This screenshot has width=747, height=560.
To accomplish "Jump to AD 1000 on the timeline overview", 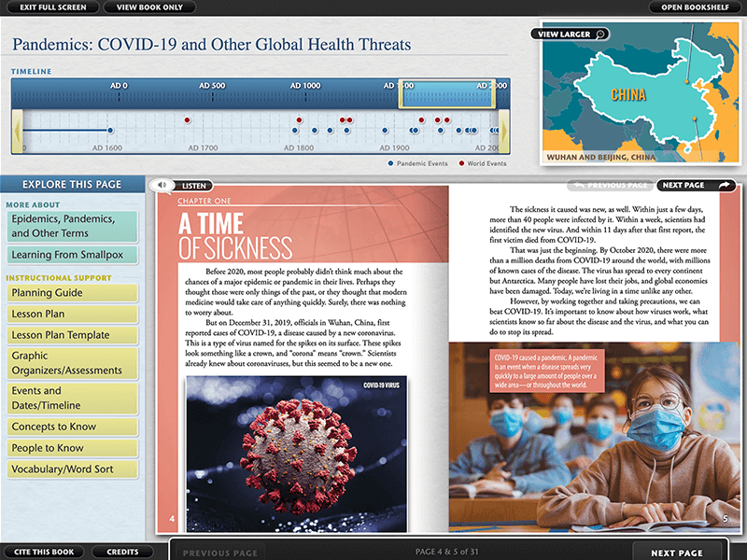I will [x=305, y=86].
